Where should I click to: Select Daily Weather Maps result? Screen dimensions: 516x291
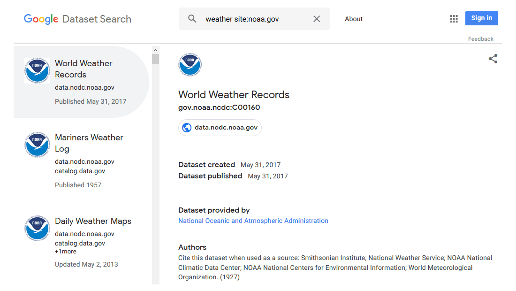point(81,242)
